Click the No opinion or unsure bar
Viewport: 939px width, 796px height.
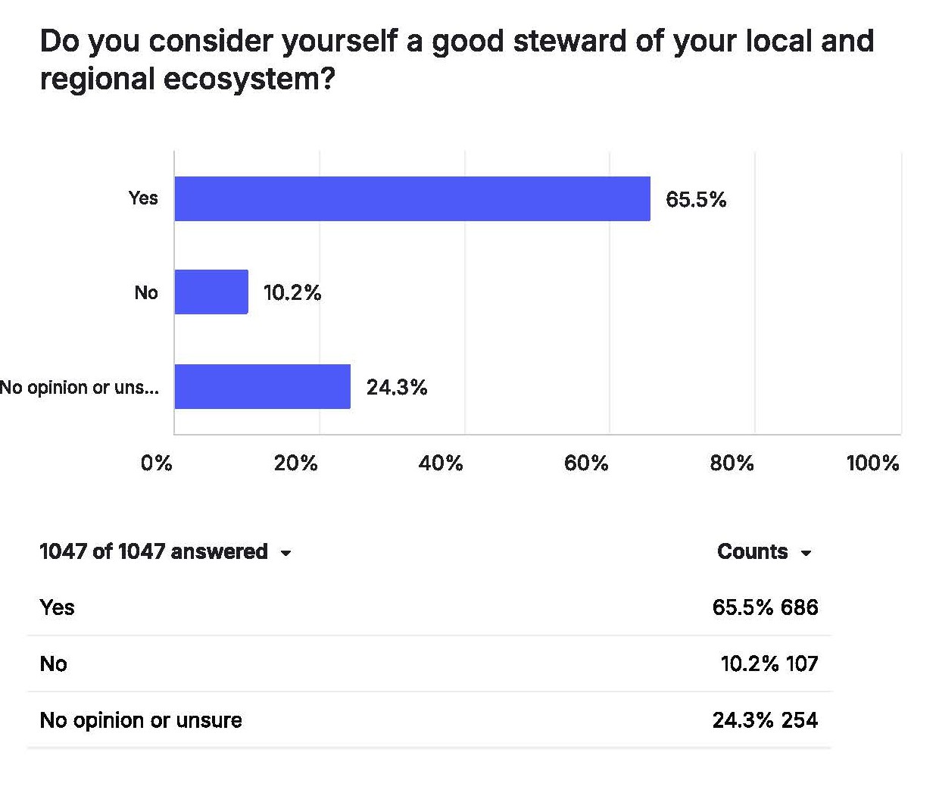(x=262, y=386)
